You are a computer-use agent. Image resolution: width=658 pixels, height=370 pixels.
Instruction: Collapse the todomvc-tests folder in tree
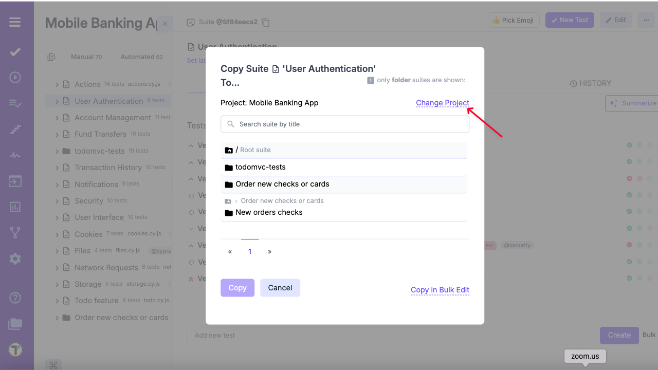(57, 151)
